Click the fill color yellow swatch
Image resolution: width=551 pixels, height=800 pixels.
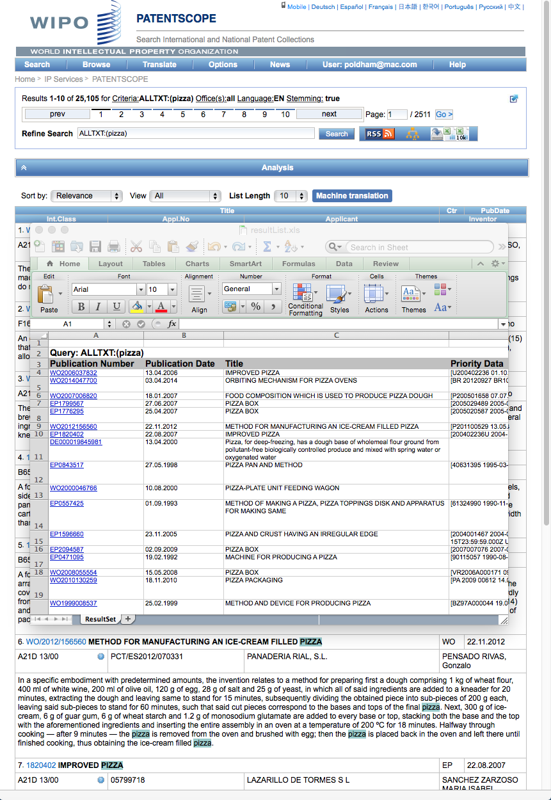136,307
